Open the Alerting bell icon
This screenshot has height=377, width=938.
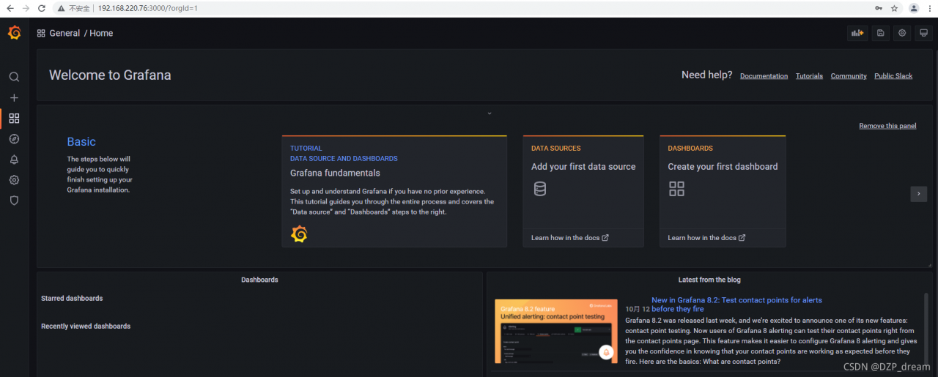pyautogui.click(x=14, y=159)
